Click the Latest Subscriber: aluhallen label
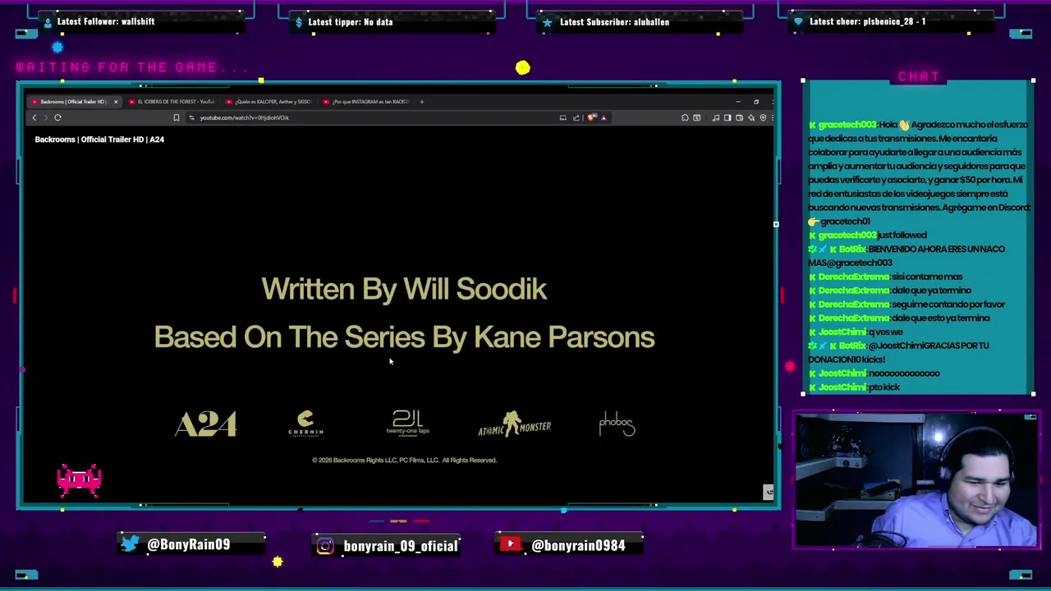1051x591 pixels. tap(614, 22)
